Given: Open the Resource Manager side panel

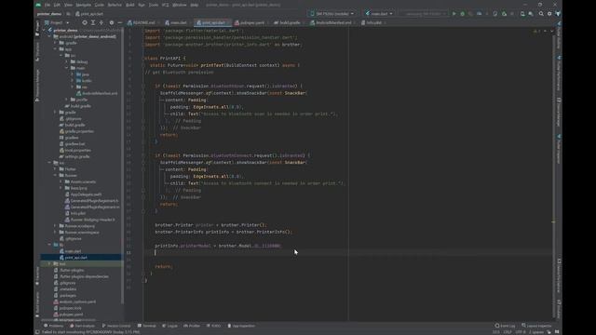Looking at the screenshot, I should click(37, 86).
